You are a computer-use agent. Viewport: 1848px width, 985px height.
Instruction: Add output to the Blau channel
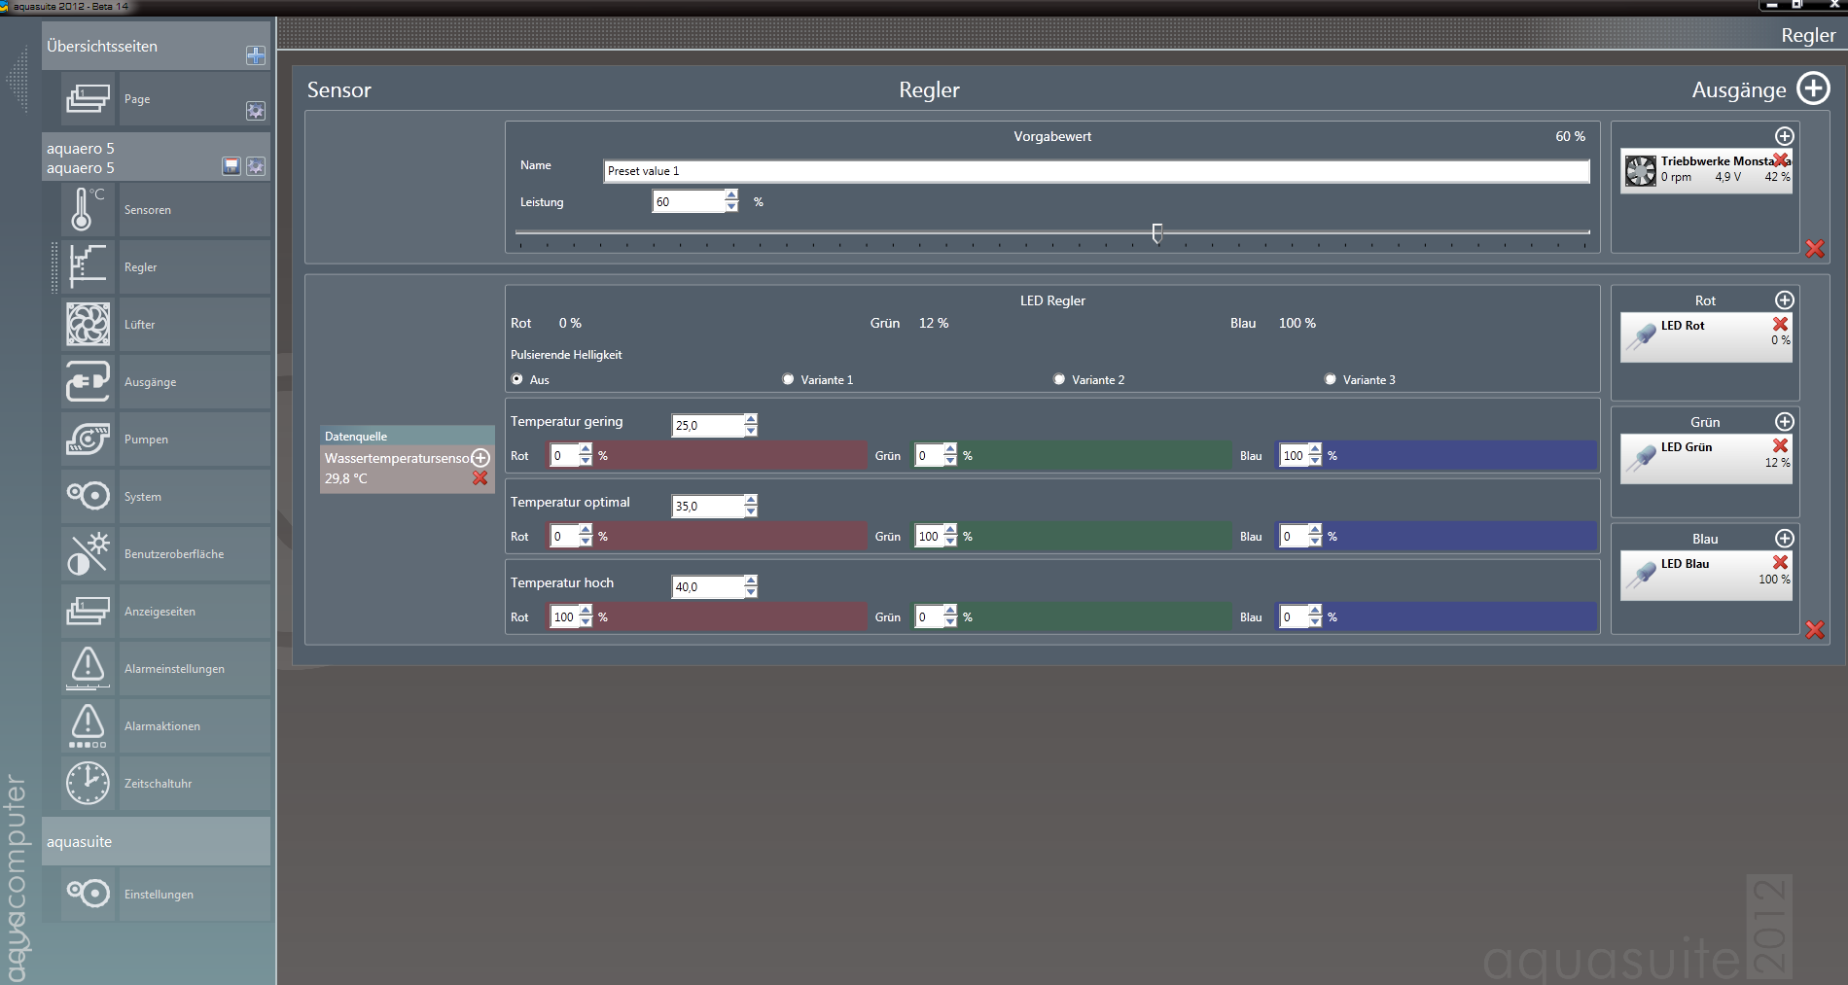tap(1785, 539)
